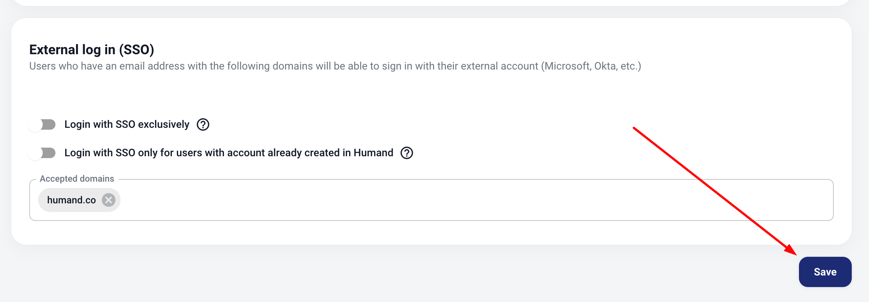Click the External log in (SSO) heading
The image size is (869, 302).
(x=91, y=50)
